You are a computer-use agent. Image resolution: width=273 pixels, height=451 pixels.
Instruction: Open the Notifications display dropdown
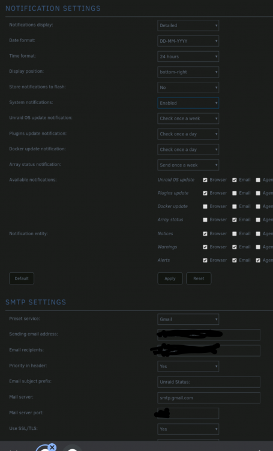[188, 25]
